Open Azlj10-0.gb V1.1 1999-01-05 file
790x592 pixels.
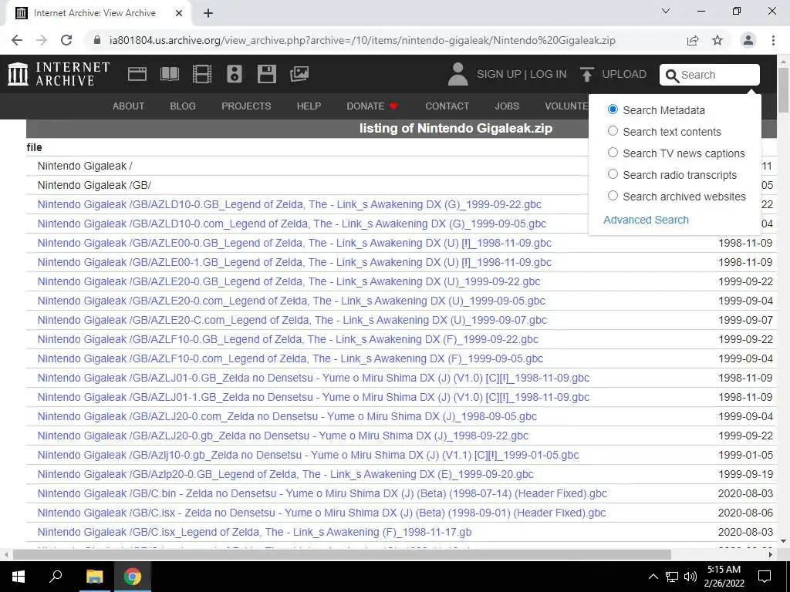(308, 455)
